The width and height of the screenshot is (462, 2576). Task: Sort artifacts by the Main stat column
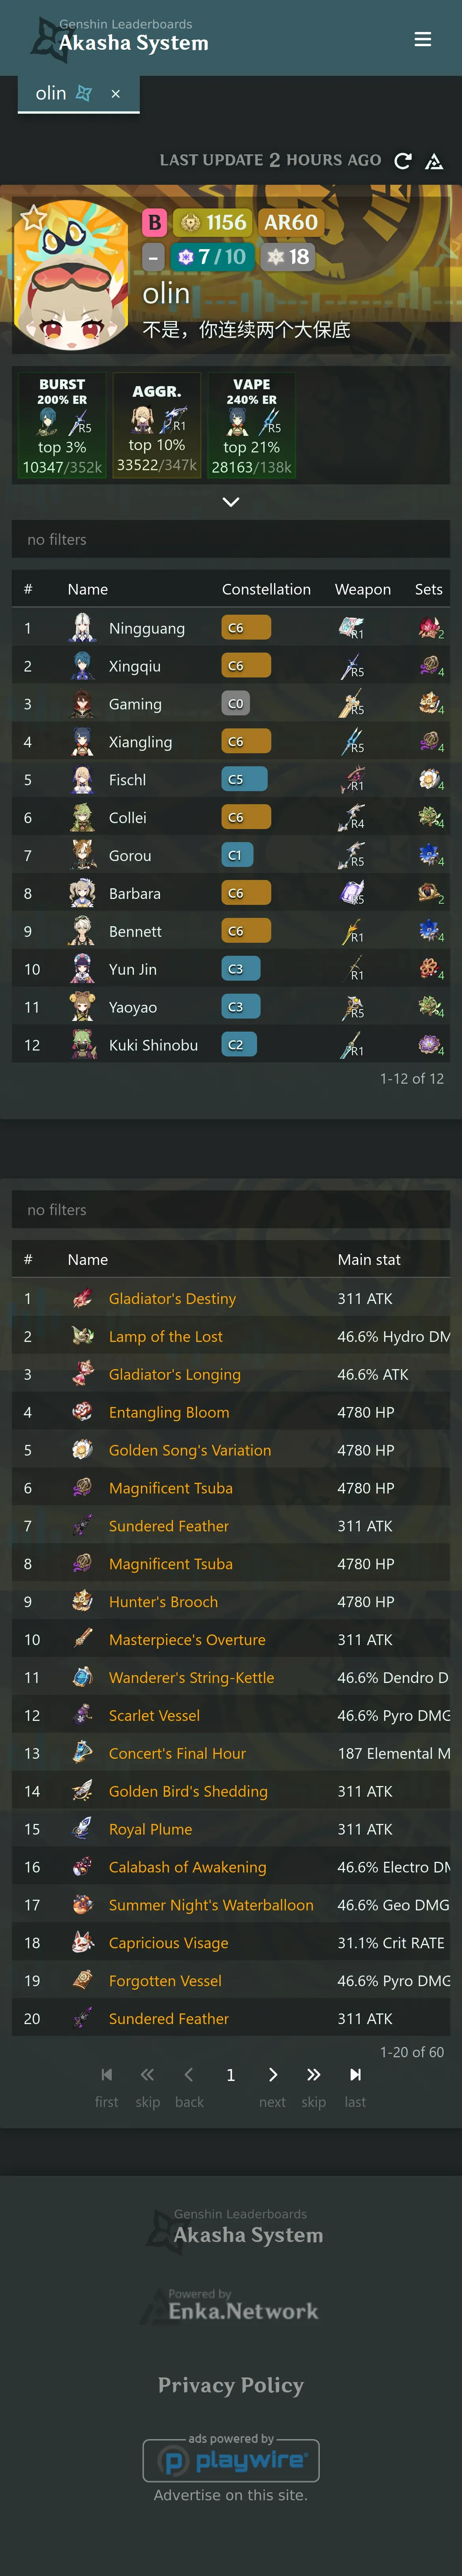click(369, 1260)
